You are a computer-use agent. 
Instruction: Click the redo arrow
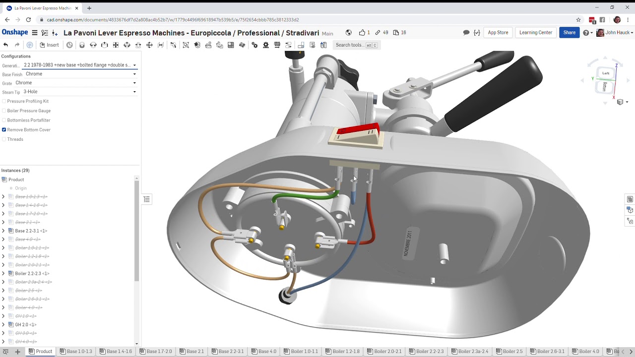pos(17,45)
